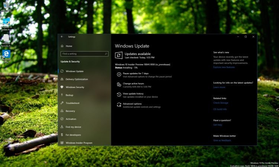Change active hours setting
The image size is (279, 167).
(133, 83)
